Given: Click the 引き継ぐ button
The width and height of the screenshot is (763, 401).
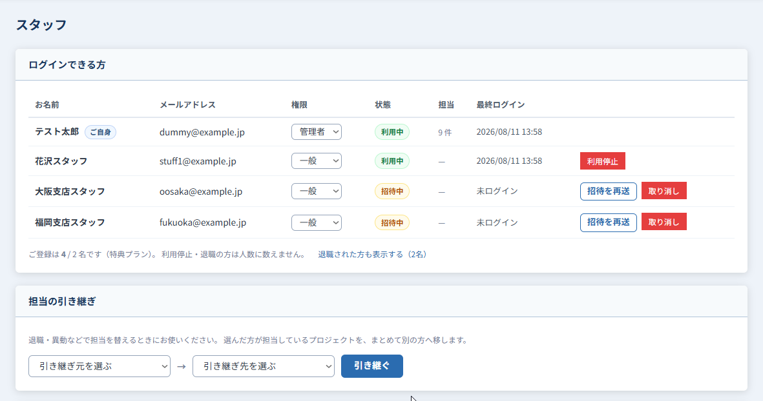Looking at the screenshot, I should tap(371, 366).
